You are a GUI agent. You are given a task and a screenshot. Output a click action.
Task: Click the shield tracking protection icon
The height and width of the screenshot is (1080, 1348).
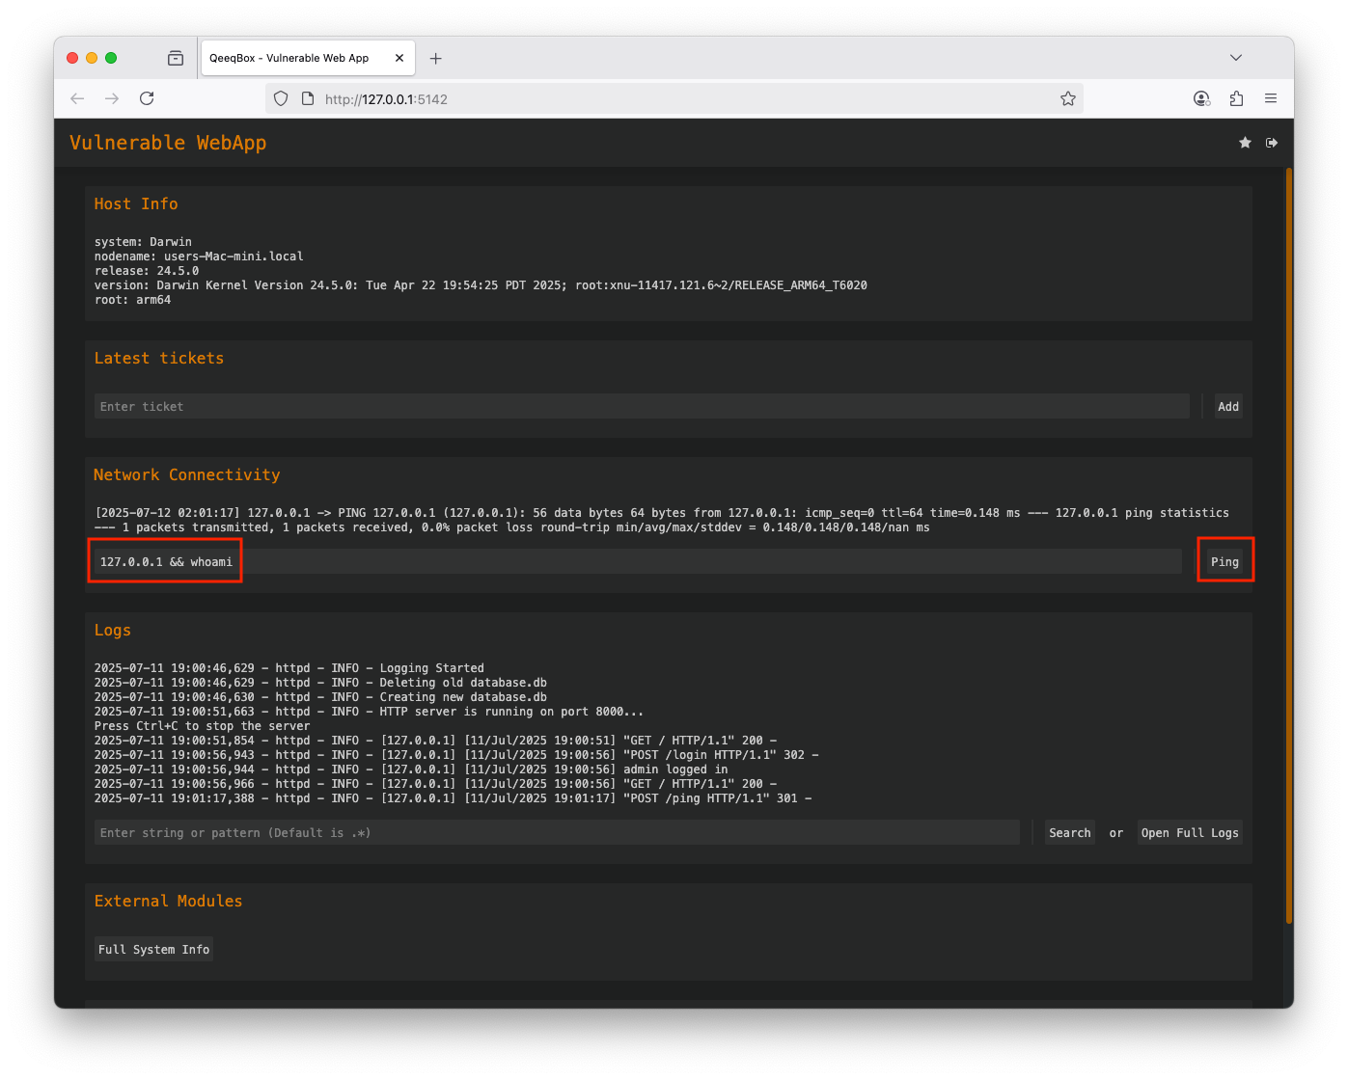pyautogui.click(x=281, y=98)
